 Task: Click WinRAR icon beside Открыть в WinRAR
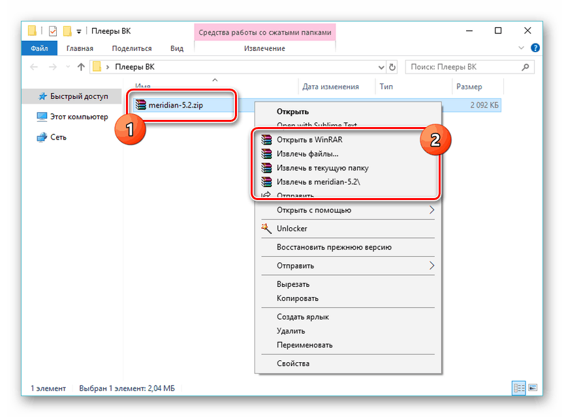(x=266, y=139)
